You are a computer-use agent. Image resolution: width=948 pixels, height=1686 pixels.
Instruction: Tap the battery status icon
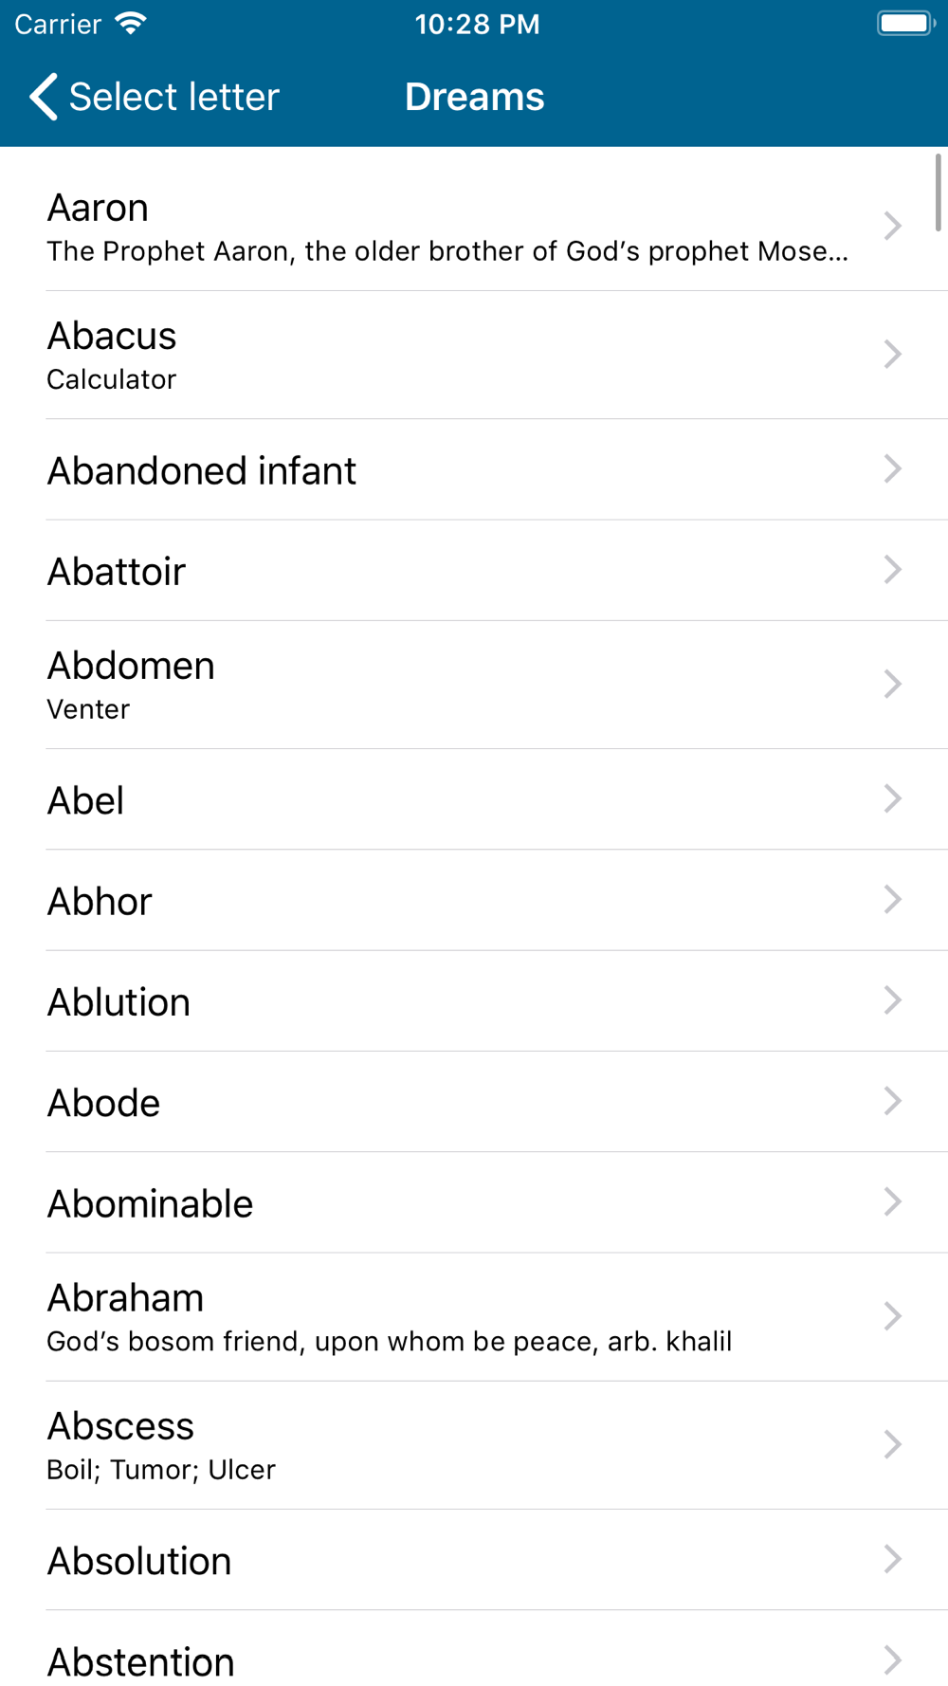[x=906, y=24]
